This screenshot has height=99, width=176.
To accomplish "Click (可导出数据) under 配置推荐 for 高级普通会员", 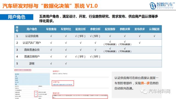I will (x=110, y=51).
